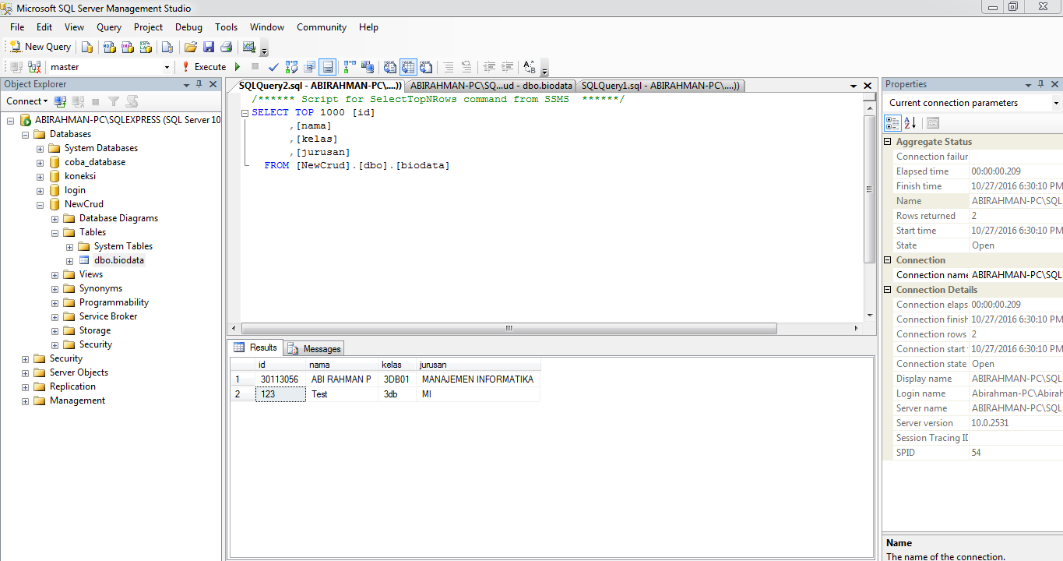Open the Analysis Services MDX Query icon
This screenshot has width=1063, height=561.
click(x=109, y=47)
